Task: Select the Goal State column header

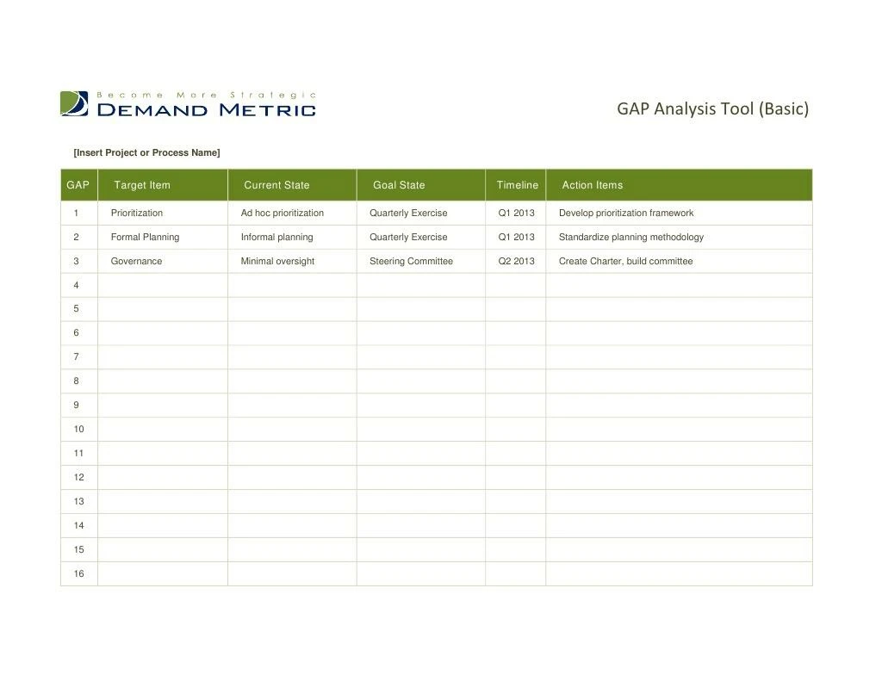Action: click(398, 184)
